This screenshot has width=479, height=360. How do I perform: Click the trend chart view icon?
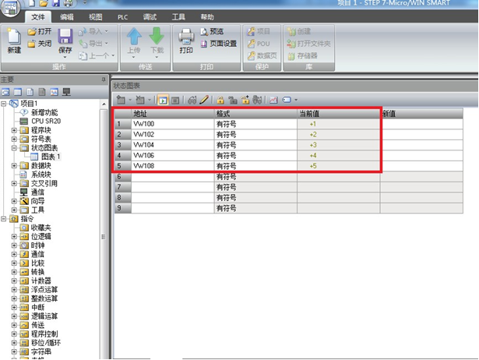point(273,100)
